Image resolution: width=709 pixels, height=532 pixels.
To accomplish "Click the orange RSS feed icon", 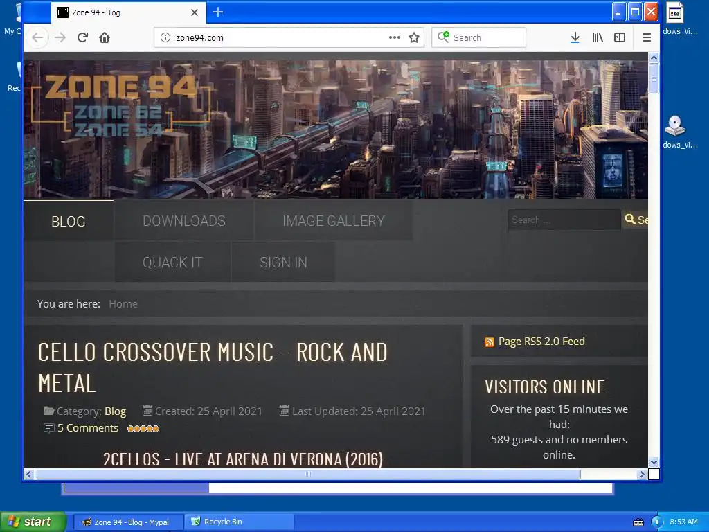I will point(490,342).
